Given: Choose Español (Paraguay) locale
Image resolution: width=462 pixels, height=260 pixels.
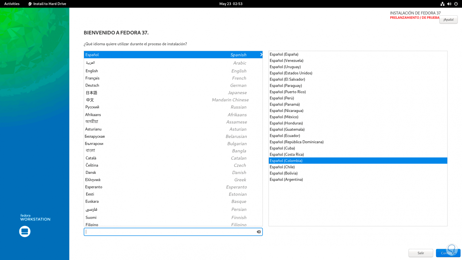Looking at the screenshot, I should pos(358,86).
